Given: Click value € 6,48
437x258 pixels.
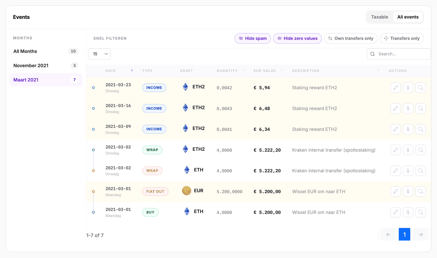Looking at the screenshot, I should 262,109.
